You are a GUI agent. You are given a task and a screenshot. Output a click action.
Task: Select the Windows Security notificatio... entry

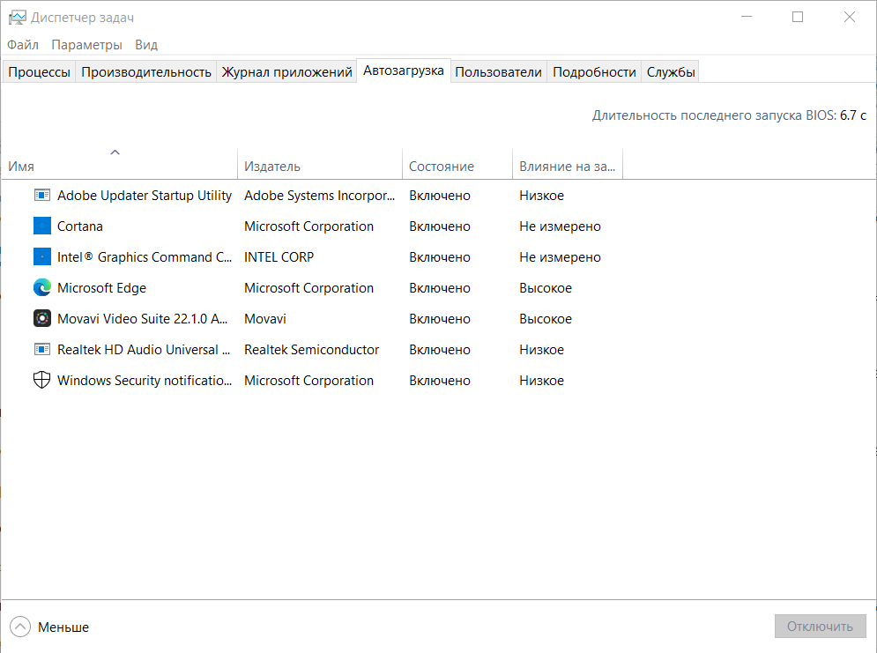pos(439,380)
